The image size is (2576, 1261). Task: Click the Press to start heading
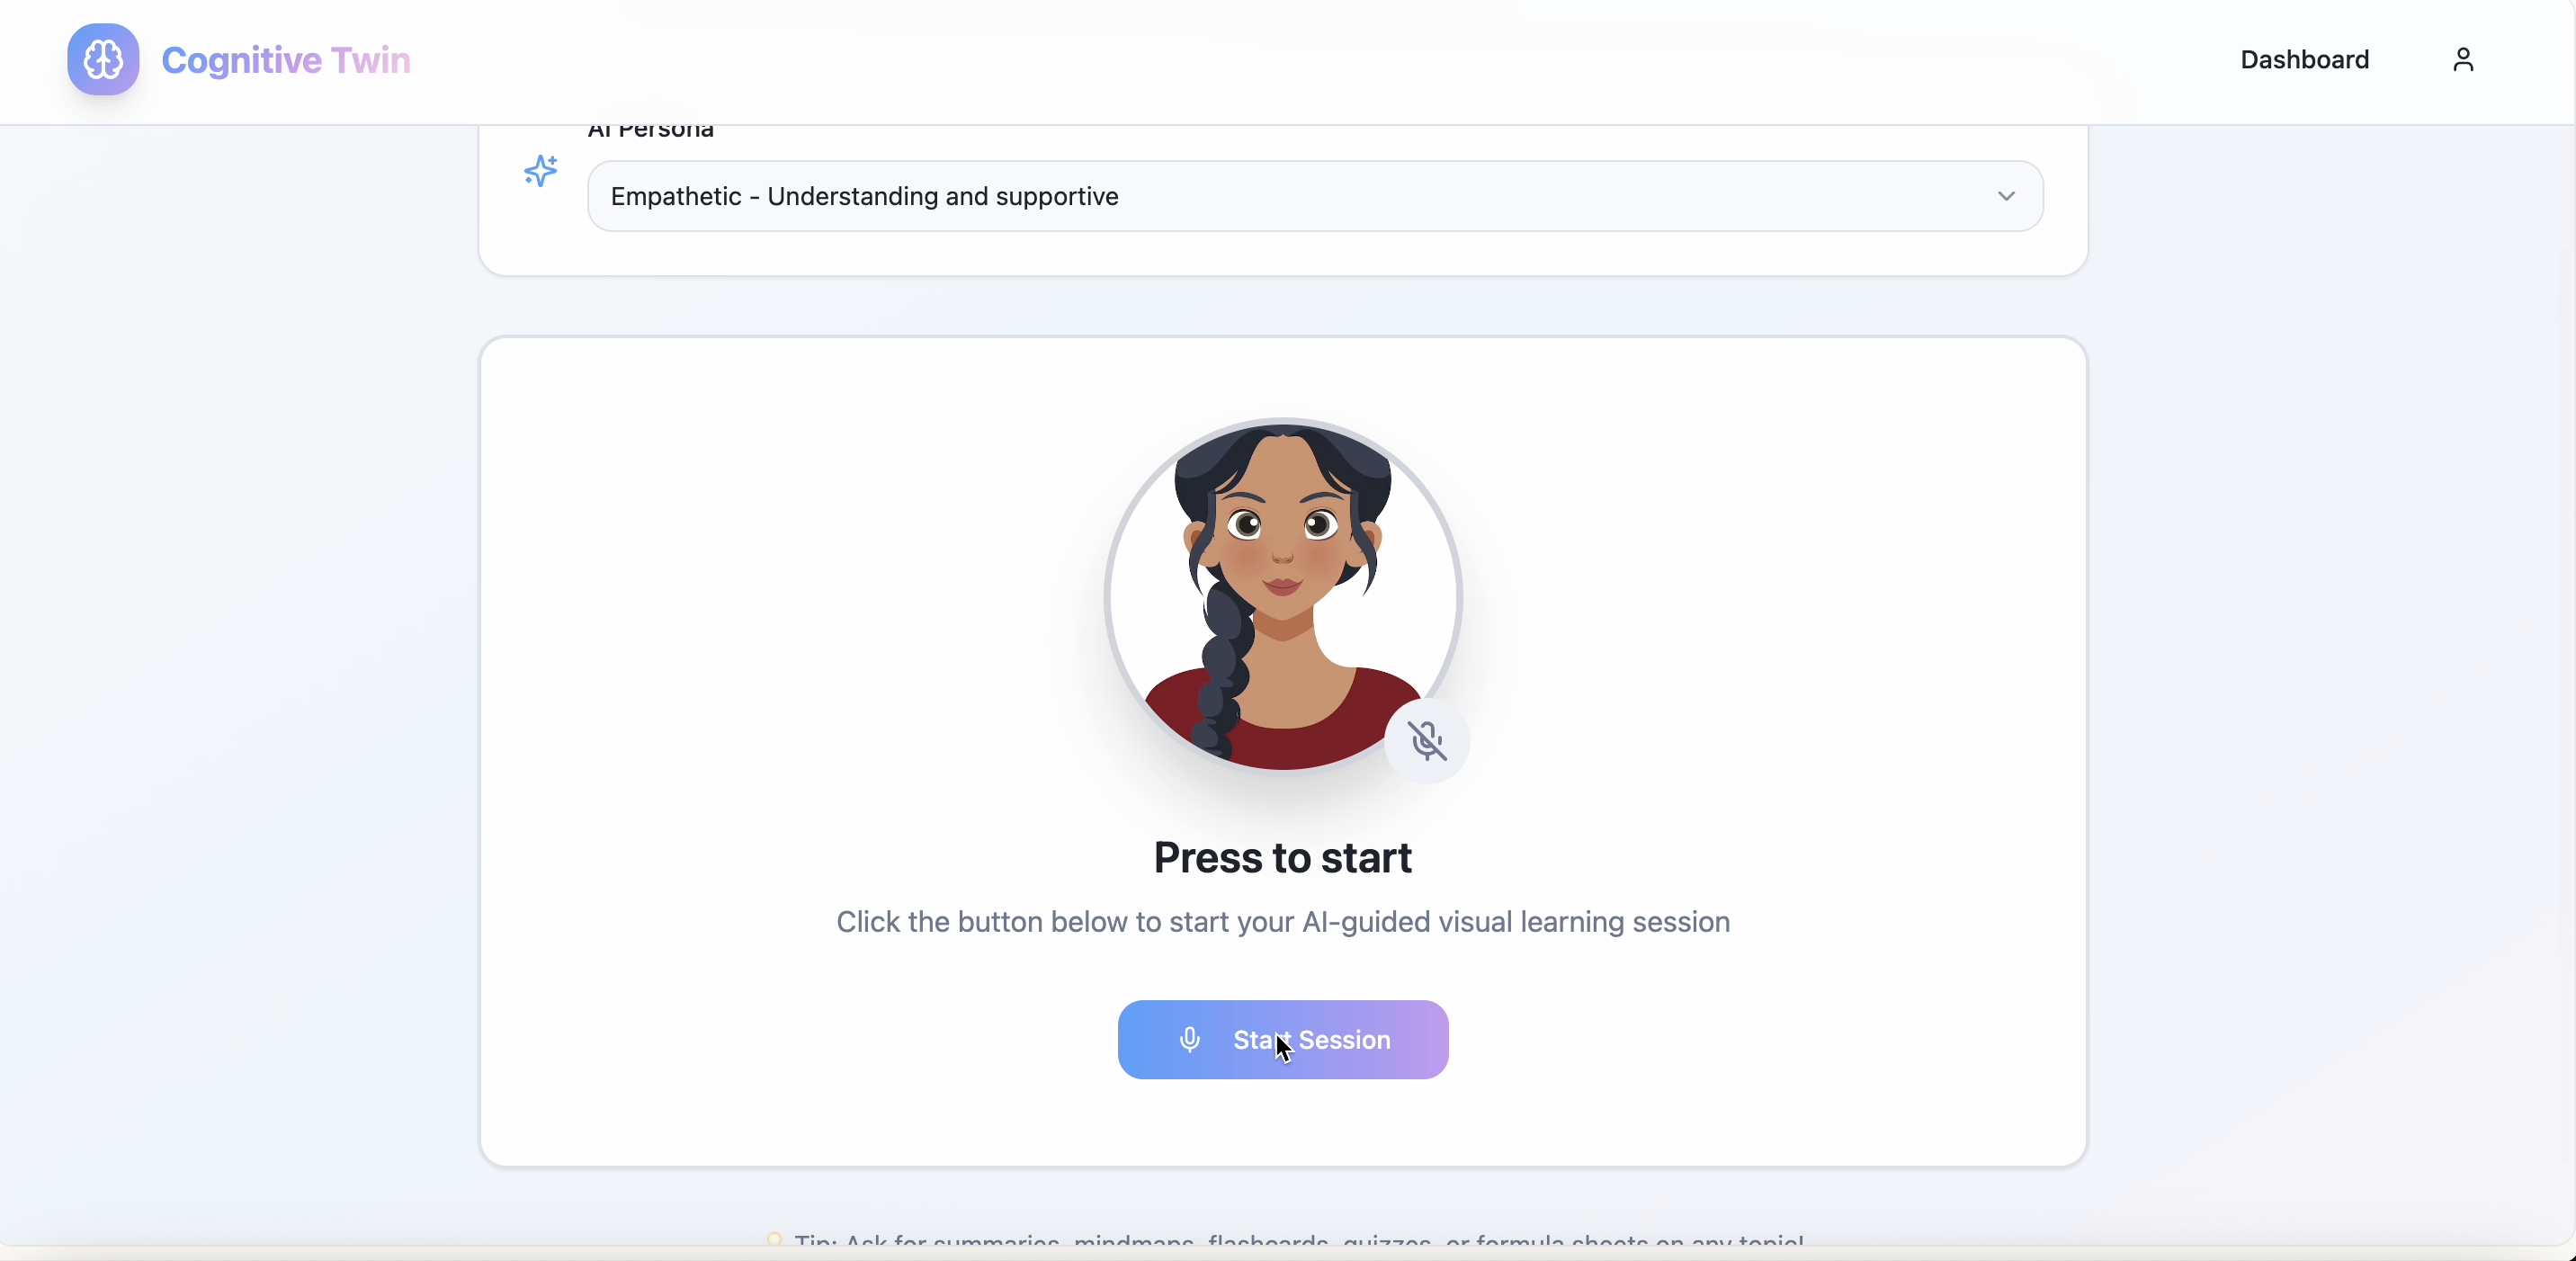click(1283, 858)
